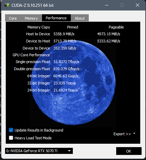Click the Heavy Load Test Mode label
Image resolution: width=146 pixels, height=160 pixels.
[x=33, y=138]
